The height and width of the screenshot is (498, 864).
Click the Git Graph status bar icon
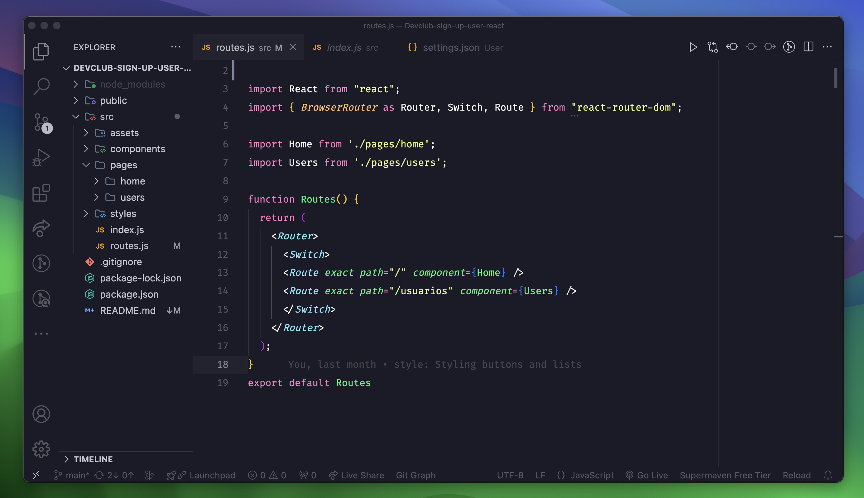(415, 475)
